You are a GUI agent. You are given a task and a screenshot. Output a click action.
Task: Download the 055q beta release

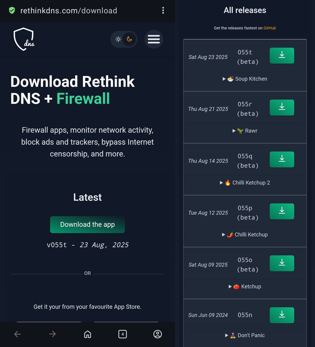tap(282, 159)
